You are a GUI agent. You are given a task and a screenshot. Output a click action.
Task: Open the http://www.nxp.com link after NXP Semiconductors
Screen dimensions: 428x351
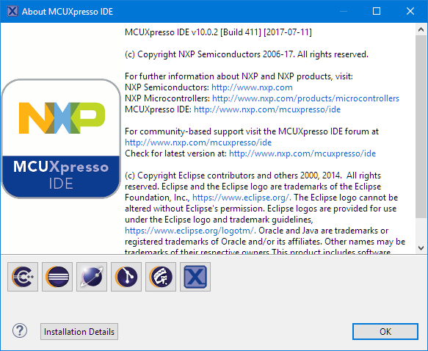point(252,87)
